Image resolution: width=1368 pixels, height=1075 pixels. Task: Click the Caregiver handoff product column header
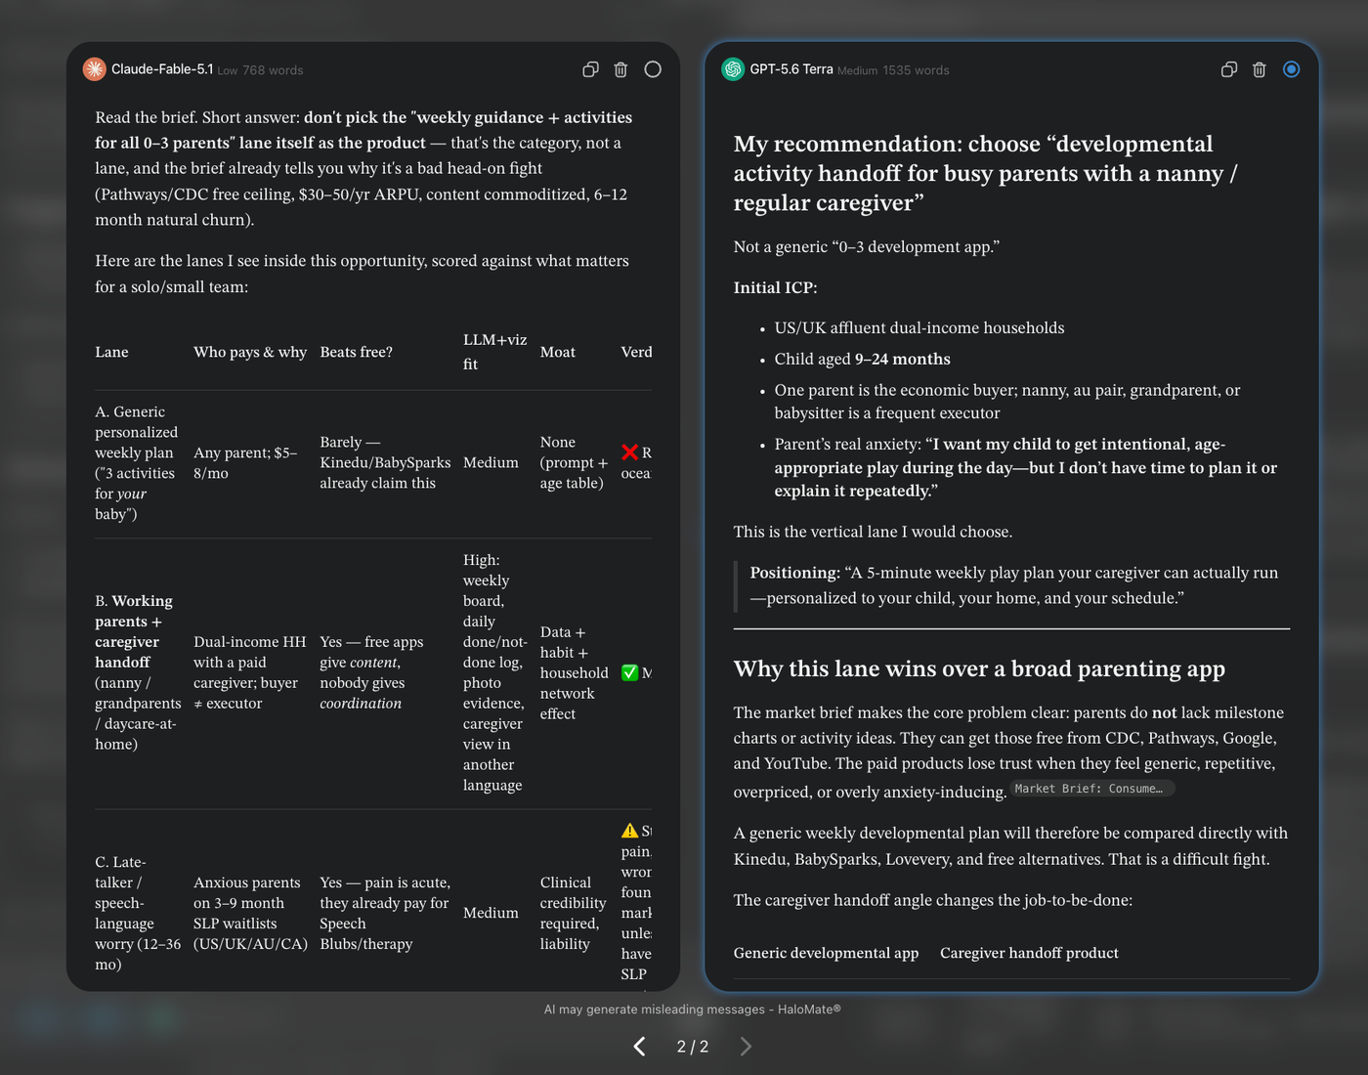[x=1029, y=953]
